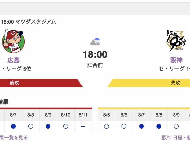The image size is (190, 142).
Task: Click Hiroshima's 8/11 dash result
Action: coord(83,126)
